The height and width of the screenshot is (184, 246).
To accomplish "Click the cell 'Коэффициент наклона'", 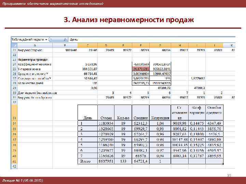I will [x=35, y=64].
